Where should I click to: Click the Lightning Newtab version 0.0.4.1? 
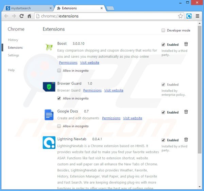(97, 139)
